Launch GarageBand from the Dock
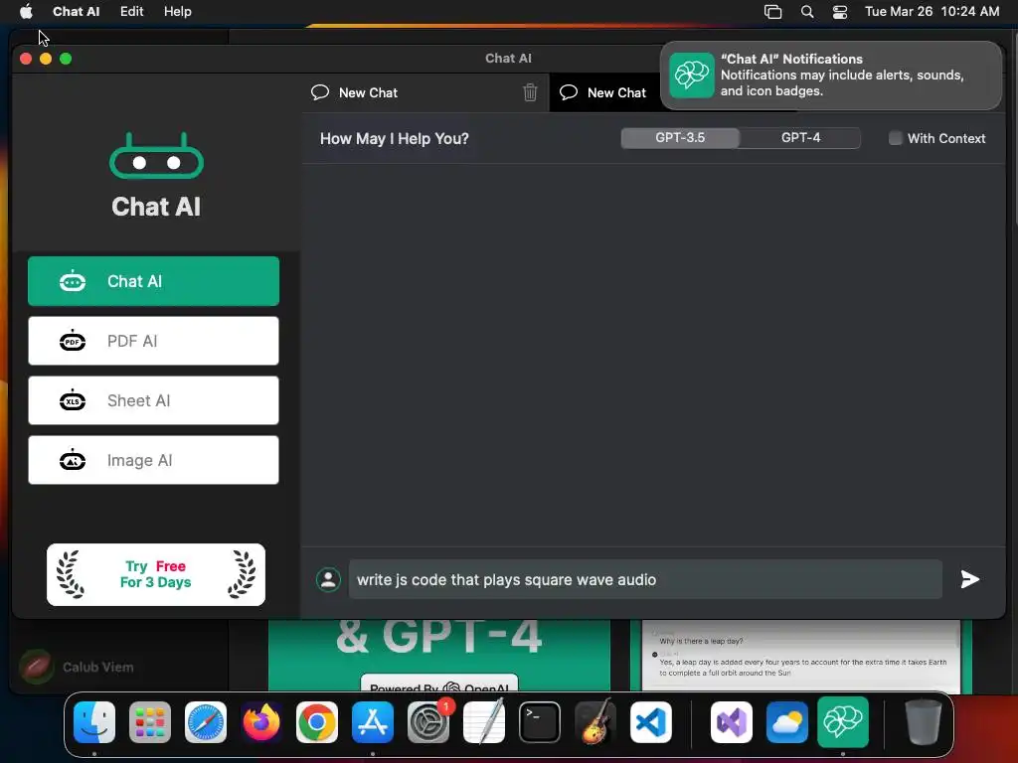 (595, 722)
